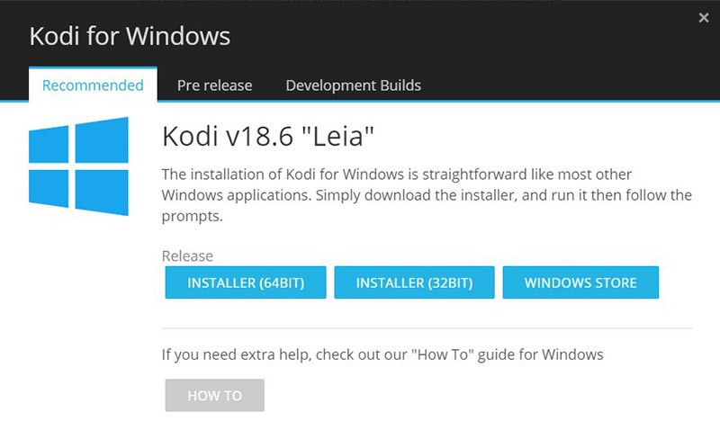The width and height of the screenshot is (720, 439).
Task: Open the Windows Store download option
Action: [580, 282]
